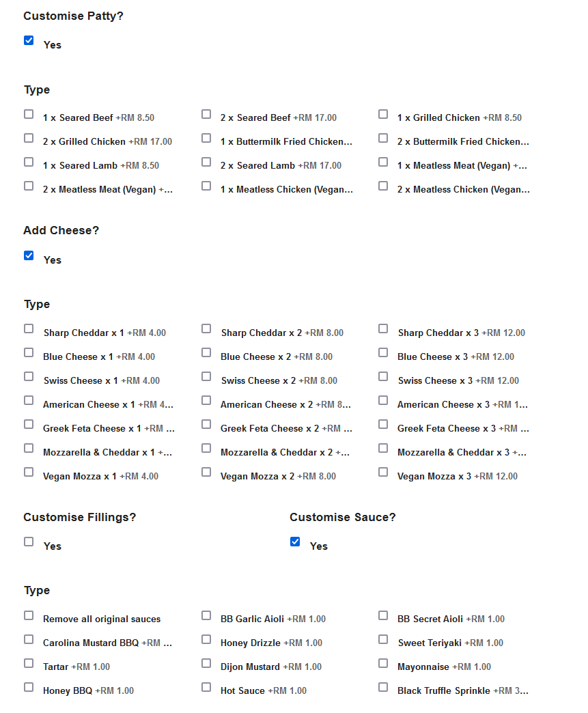Select Greek Feta Cheese x 1
Image resolution: width=588 pixels, height=713 pixels.
point(29,424)
